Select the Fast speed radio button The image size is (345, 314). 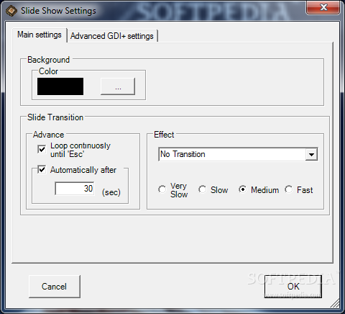point(289,189)
